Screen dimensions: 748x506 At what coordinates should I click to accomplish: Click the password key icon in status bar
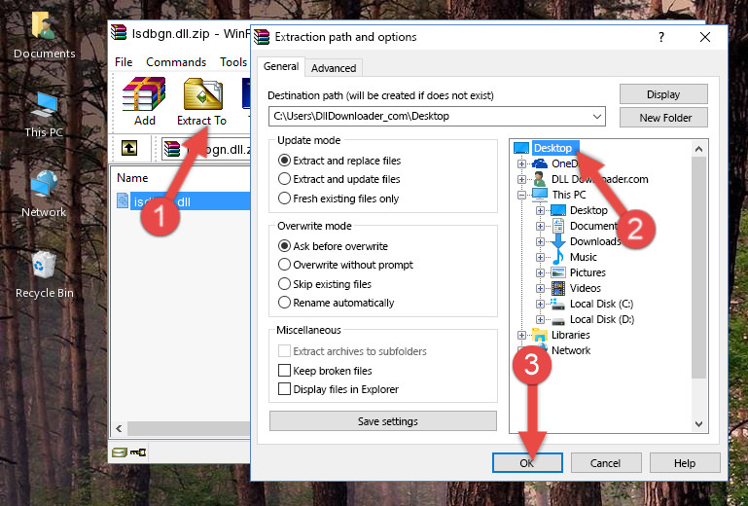click(138, 452)
